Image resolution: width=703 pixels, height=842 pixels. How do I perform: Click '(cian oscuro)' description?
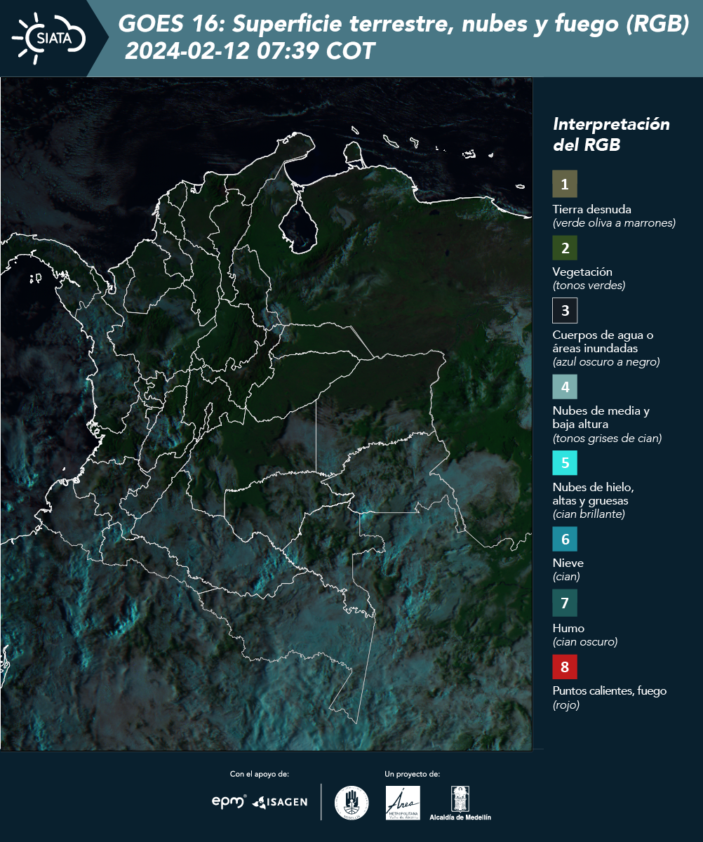pyautogui.click(x=585, y=642)
